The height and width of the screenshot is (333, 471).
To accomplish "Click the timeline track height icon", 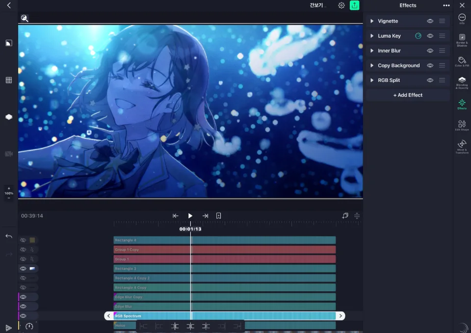I will [357, 216].
